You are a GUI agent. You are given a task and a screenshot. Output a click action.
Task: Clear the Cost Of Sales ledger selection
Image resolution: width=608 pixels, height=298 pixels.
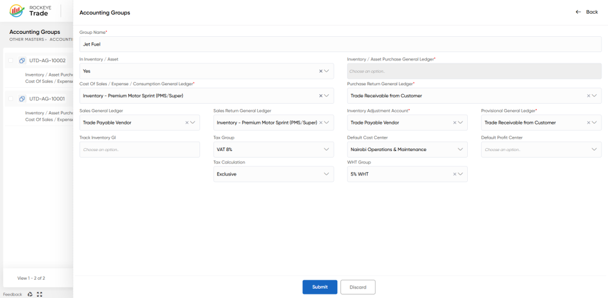coord(321,95)
